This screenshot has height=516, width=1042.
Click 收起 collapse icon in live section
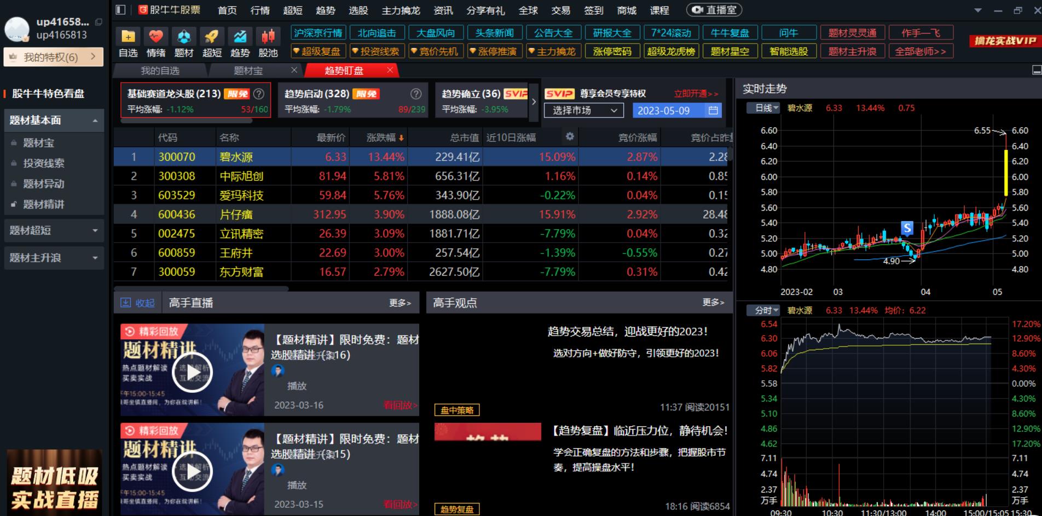(125, 303)
